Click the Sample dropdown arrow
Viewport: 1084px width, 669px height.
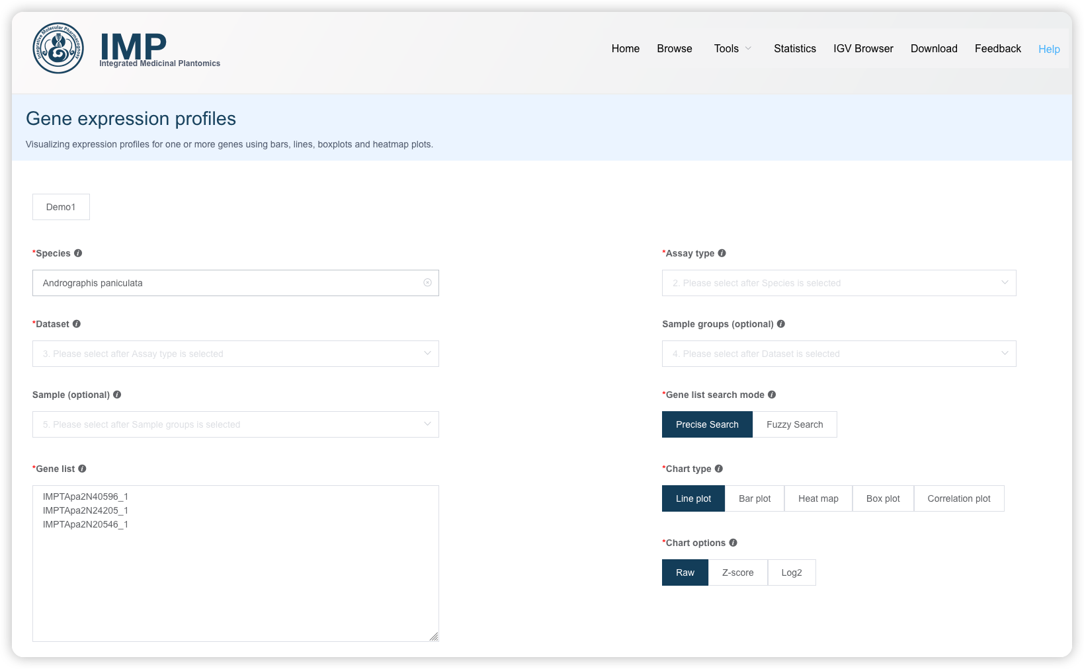click(427, 424)
